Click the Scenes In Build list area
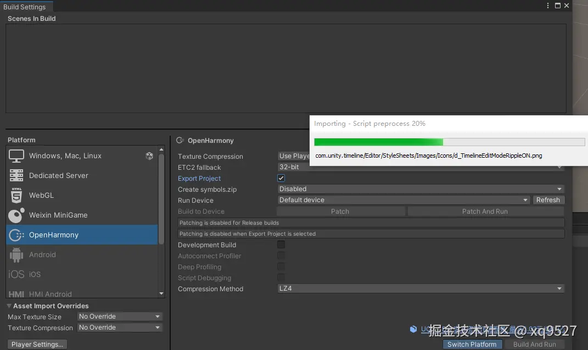Screen dimensions: 588x350 coord(285,68)
